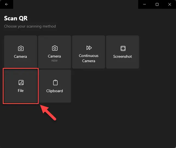Select the Camera scanning method label

[21, 56]
